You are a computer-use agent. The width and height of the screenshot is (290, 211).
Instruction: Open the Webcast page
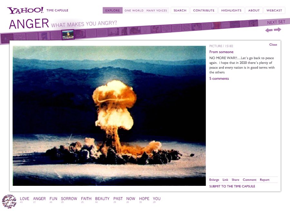(274, 10)
